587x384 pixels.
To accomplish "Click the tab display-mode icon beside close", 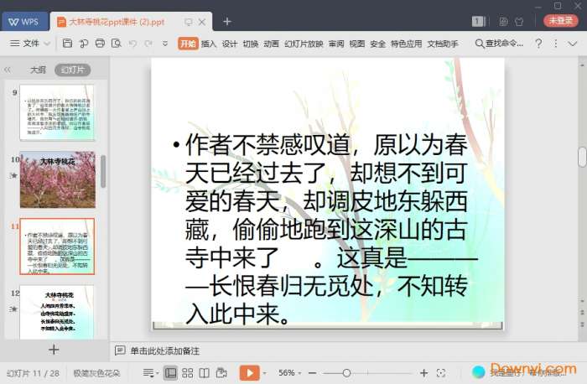I will pos(189,22).
